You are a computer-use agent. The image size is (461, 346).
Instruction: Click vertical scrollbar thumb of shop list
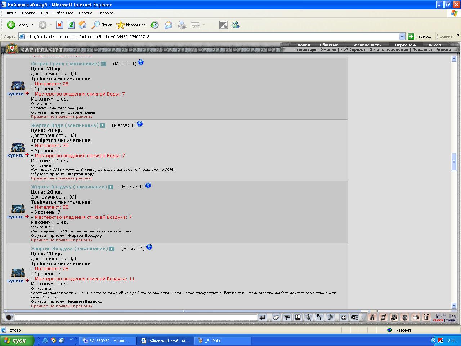coord(454,162)
